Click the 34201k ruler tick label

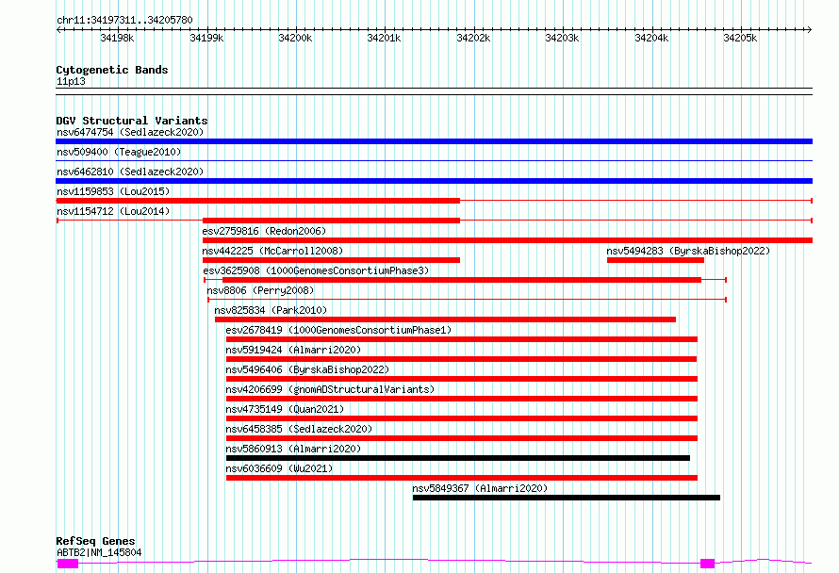(384, 38)
